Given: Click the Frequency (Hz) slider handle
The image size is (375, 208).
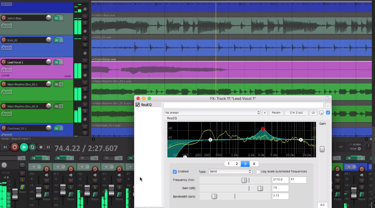Looking at the screenshot, I should [x=244, y=180].
